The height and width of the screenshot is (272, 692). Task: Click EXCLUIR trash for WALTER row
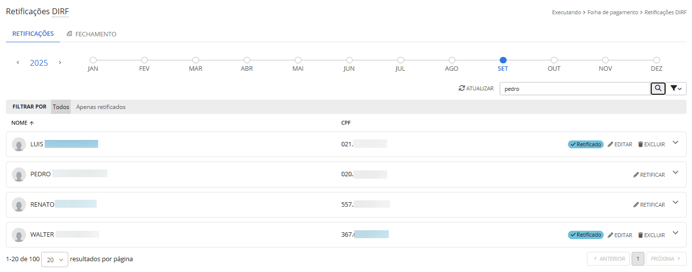pos(640,235)
